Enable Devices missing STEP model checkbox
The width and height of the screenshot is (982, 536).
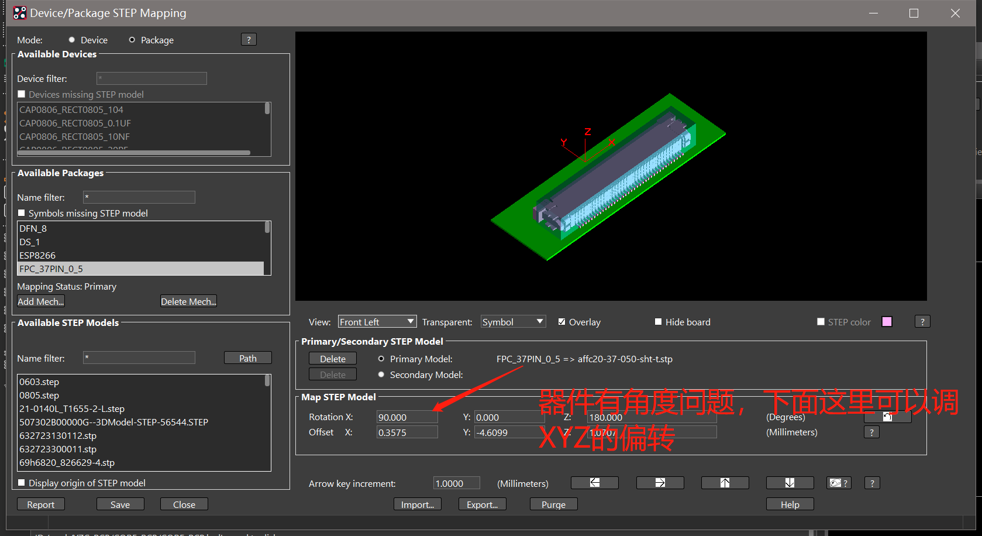[x=22, y=94]
